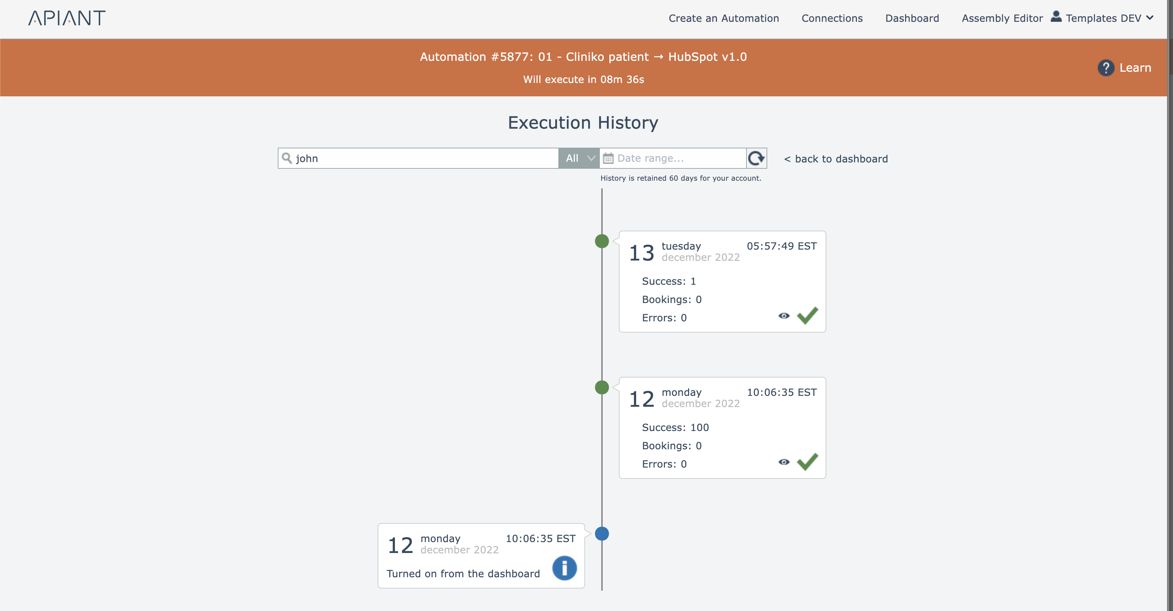Click the magnifier search icon
This screenshot has height=611, width=1173.
coord(287,158)
